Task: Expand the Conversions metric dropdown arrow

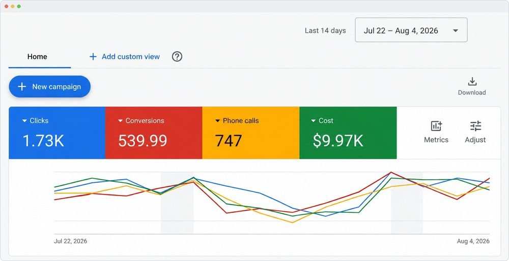Action: click(x=120, y=121)
